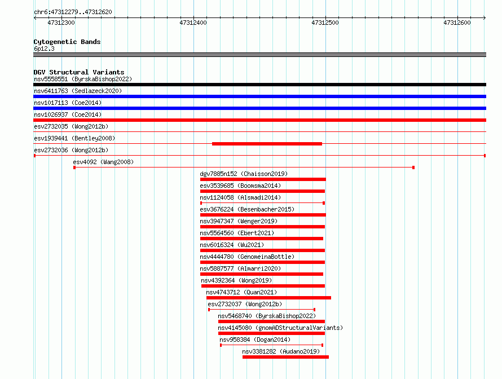Open esv2732036 (Wong2012b) label

click(x=71, y=150)
